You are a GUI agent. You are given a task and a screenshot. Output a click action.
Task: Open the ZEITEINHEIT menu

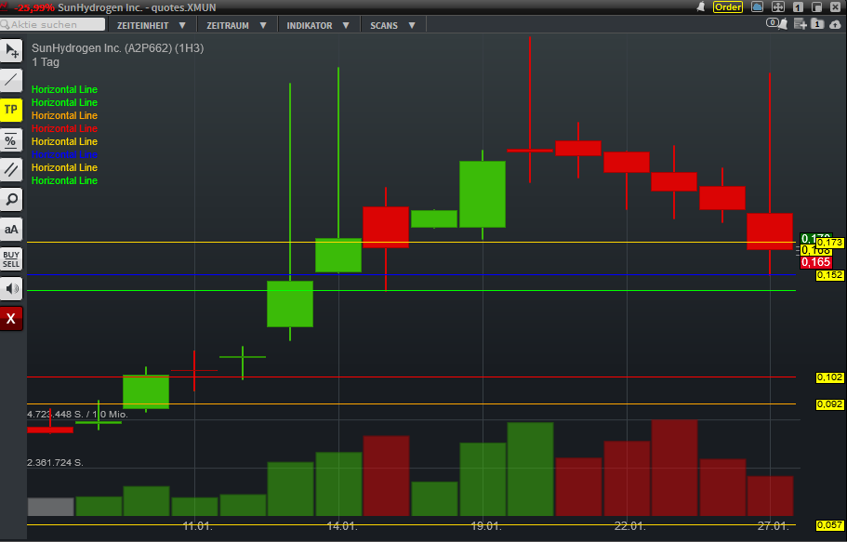(x=152, y=25)
